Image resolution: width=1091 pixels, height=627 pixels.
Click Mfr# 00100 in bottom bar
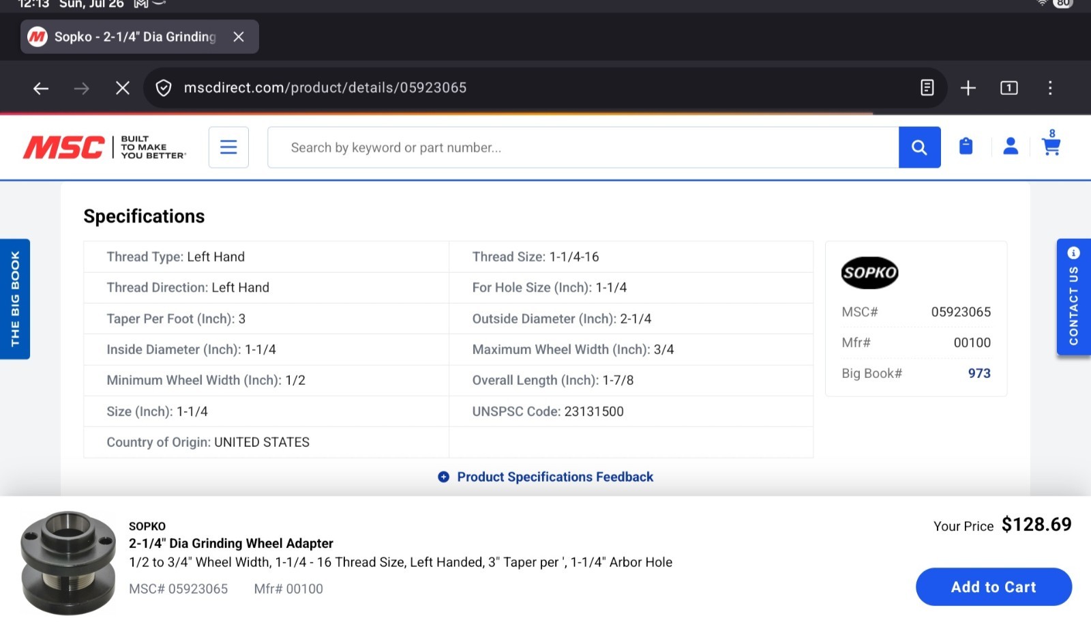(288, 589)
